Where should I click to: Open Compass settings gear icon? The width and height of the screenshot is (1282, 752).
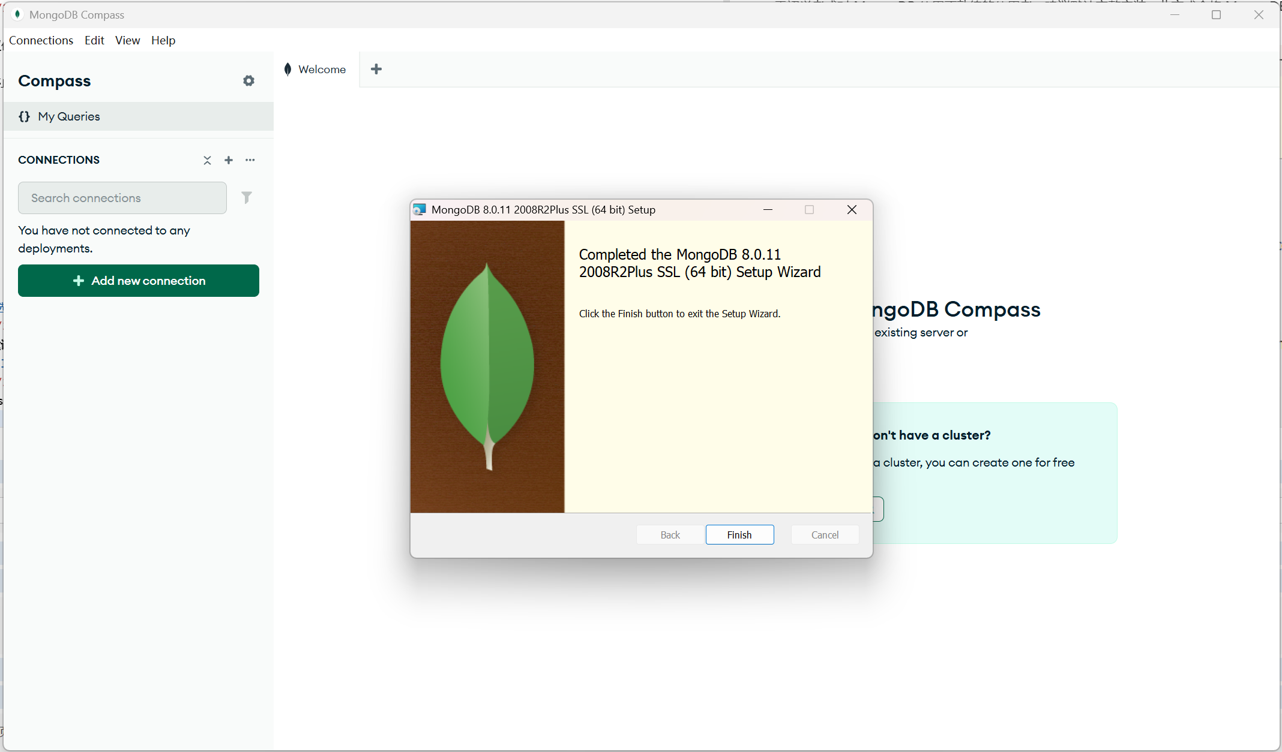click(248, 80)
